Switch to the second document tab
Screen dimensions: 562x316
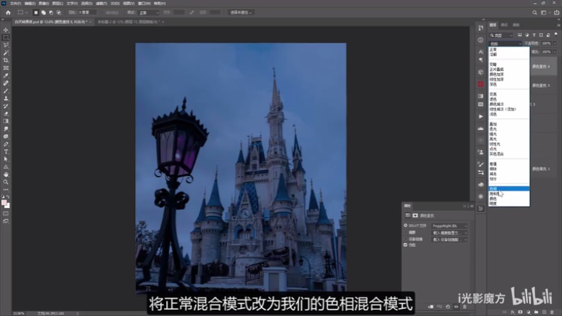pos(130,22)
